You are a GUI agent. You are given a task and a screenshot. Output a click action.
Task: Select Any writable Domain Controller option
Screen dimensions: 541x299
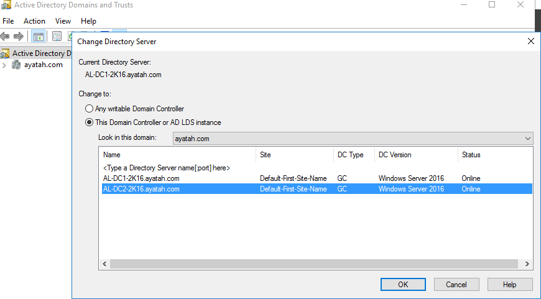pos(90,109)
